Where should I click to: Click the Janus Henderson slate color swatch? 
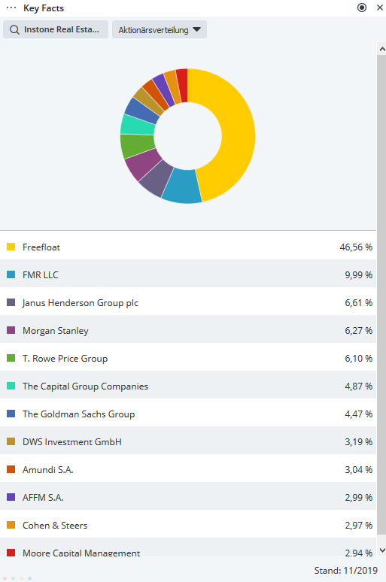click(x=11, y=302)
